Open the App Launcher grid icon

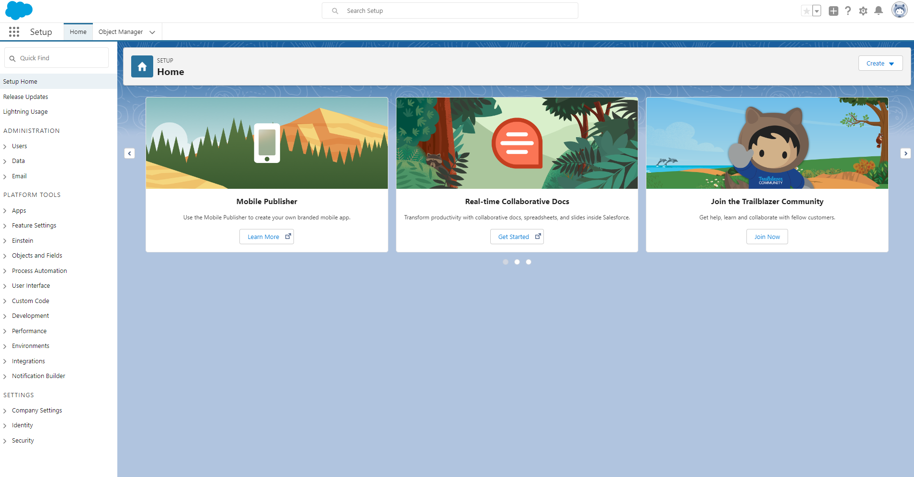pos(14,32)
